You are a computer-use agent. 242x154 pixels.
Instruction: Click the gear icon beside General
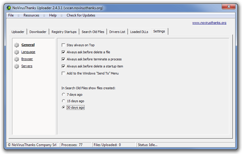click(16, 45)
